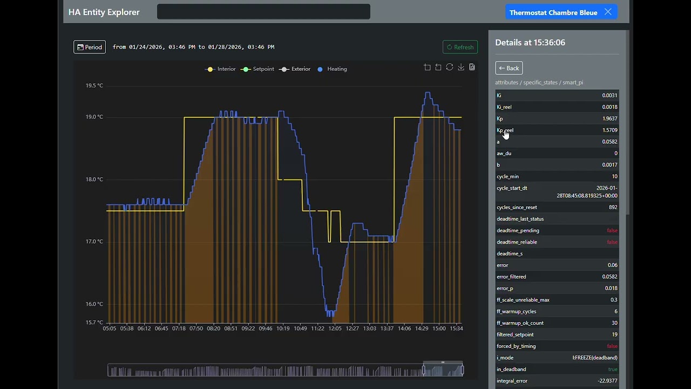Select the 'a' attribute value 0.0582
This screenshot has width=691, height=389.
609,142
